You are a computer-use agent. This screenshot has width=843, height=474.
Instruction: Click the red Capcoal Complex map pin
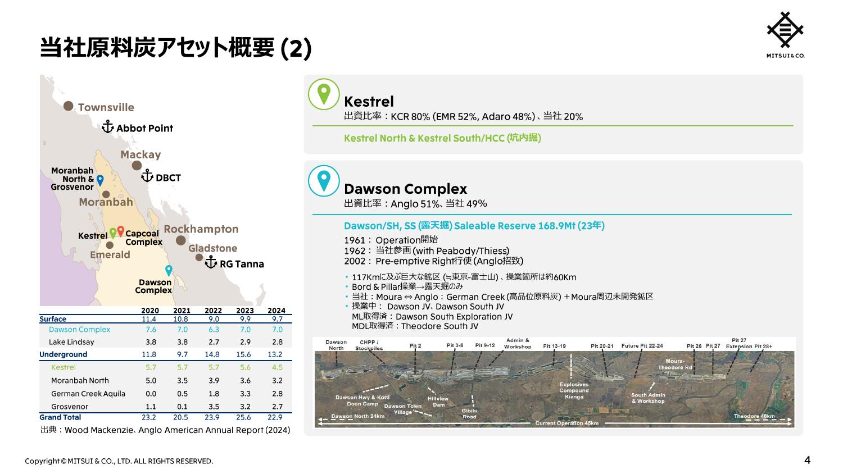[121, 231]
